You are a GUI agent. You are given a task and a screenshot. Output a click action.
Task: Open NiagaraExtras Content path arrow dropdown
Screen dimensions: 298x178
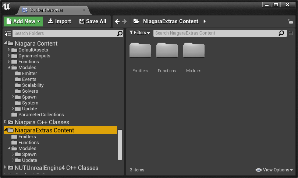point(205,21)
